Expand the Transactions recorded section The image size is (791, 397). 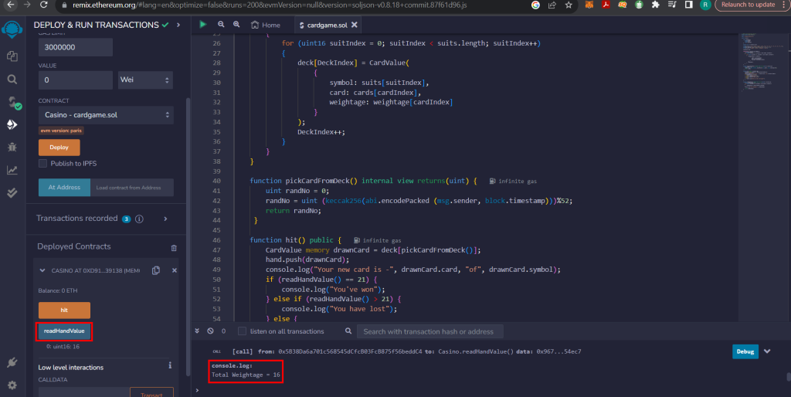click(165, 219)
